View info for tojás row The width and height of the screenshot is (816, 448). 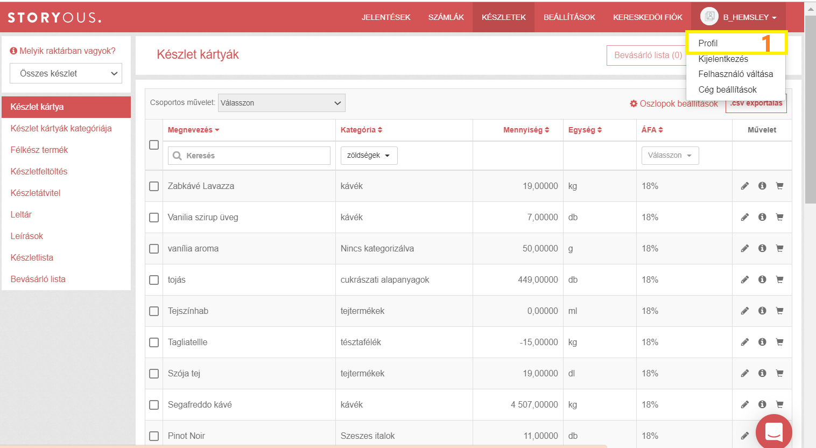coord(762,279)
